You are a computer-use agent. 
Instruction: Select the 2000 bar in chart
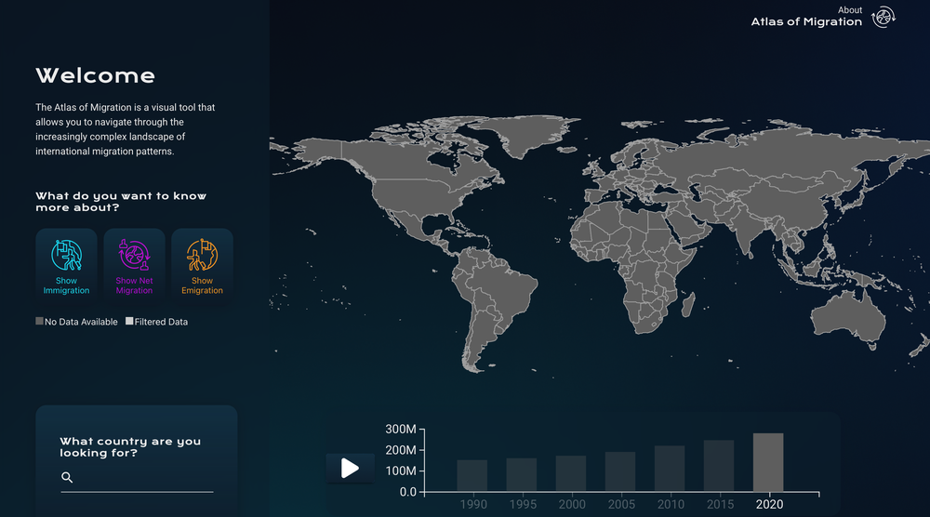(x=570, y=473)
